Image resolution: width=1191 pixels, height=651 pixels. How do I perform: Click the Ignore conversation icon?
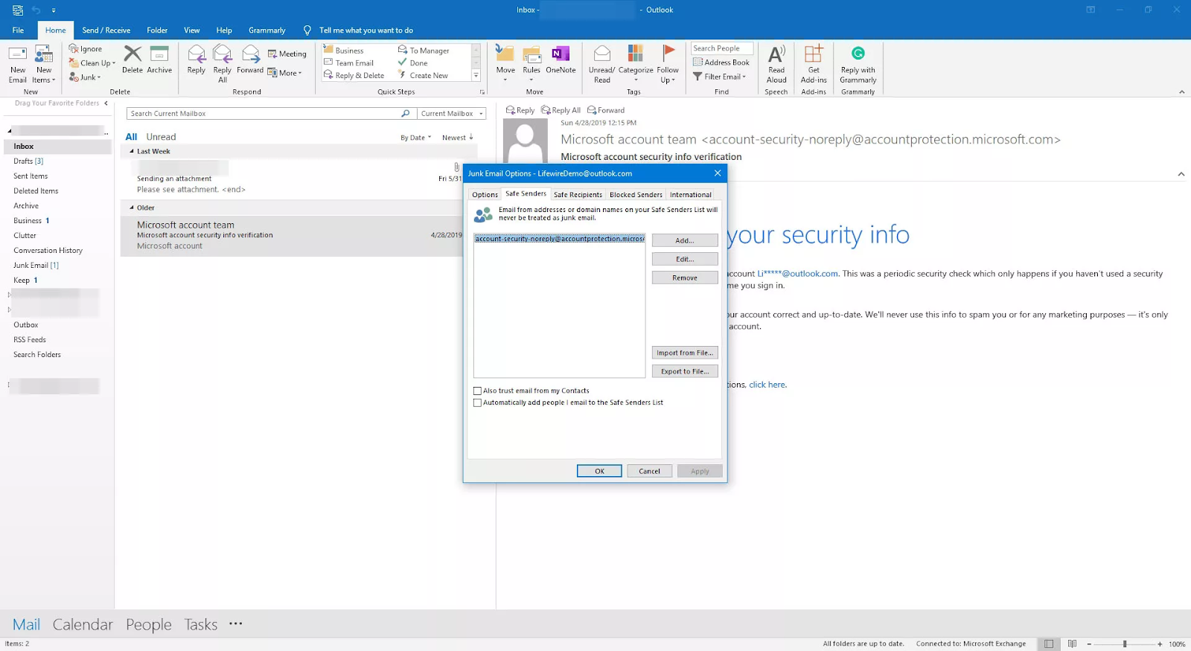pyautogui.click(x=74, y=49)
